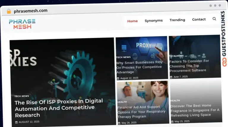The width and height of the screenshot is (228, 127).
Task: Click the May 28, 2025 date
Action: [x=129, y=123]
